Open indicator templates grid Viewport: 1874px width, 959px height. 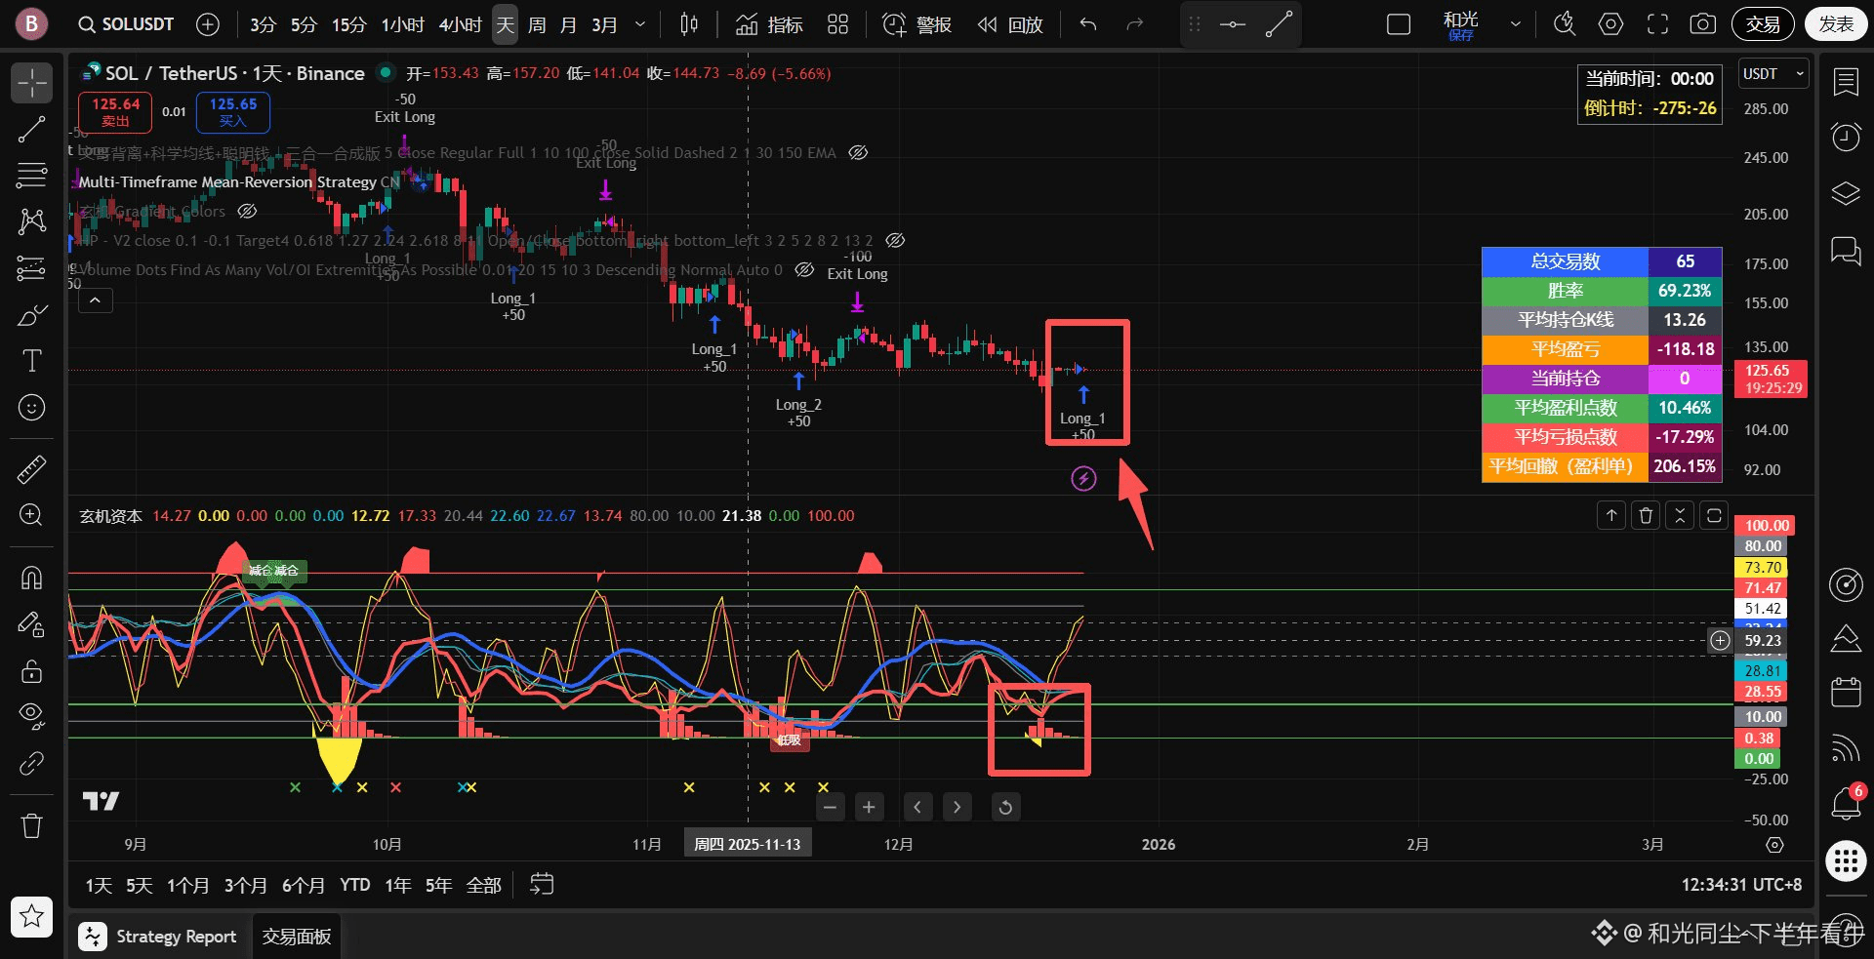coord(837,24)
